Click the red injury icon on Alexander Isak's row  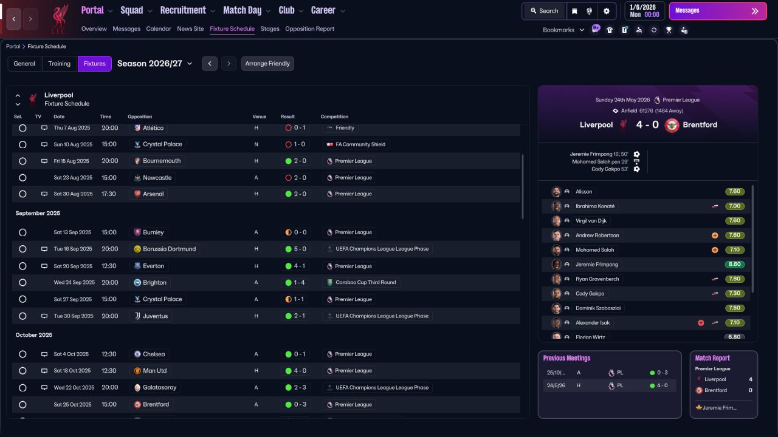701,323
